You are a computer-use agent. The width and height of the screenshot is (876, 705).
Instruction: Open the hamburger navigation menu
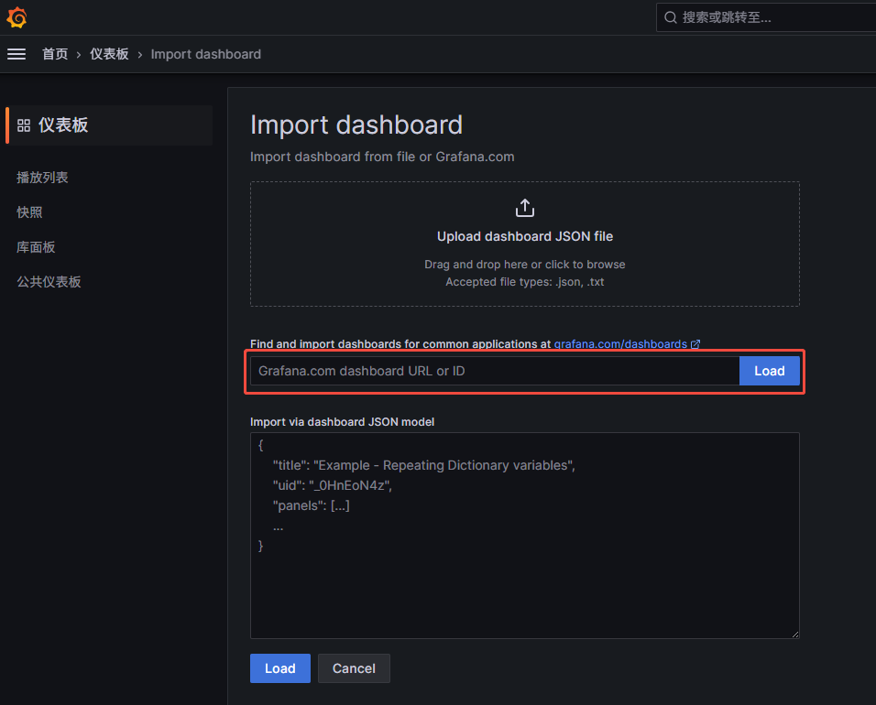(x=16, y=54)
